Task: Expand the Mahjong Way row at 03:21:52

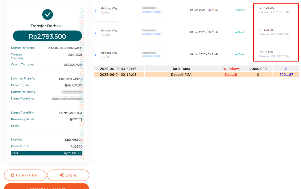Action: tap(96, 11)
